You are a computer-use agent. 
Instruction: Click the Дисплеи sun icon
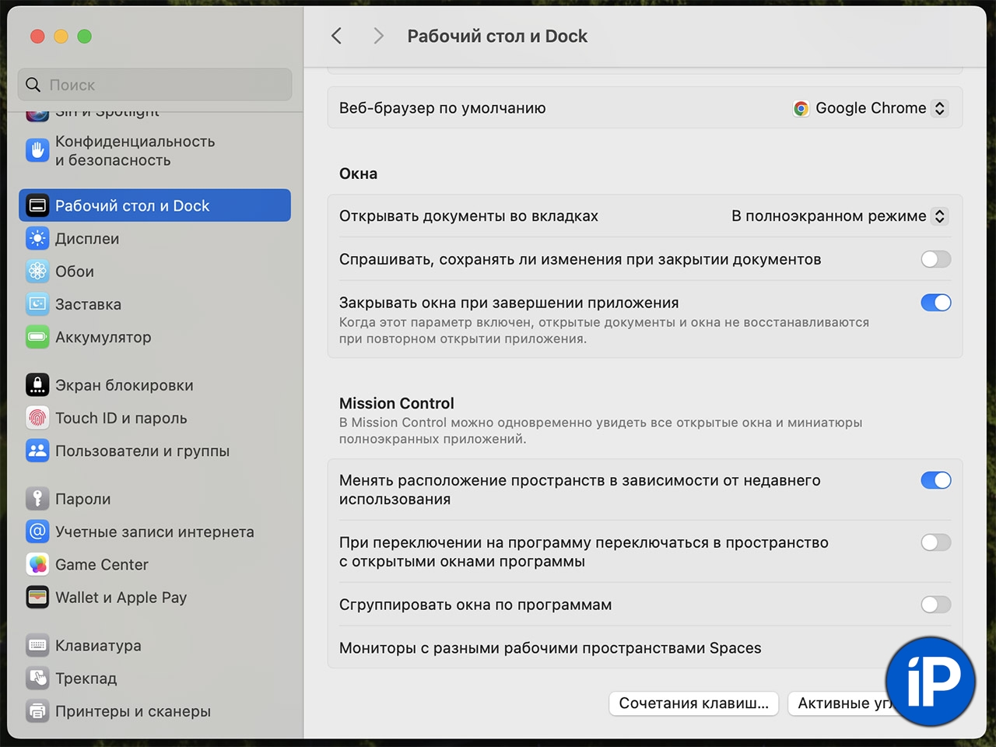(37, 238)
